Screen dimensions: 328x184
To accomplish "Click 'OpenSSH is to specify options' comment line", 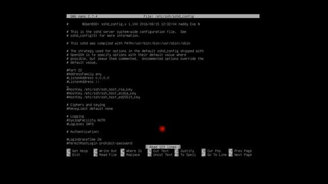I will (x=127, y=55).
